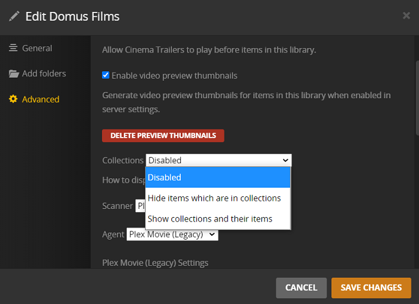
Task: Open the Agent Plex Movie (Legacy) dropdown
Action: pos(172,235)
